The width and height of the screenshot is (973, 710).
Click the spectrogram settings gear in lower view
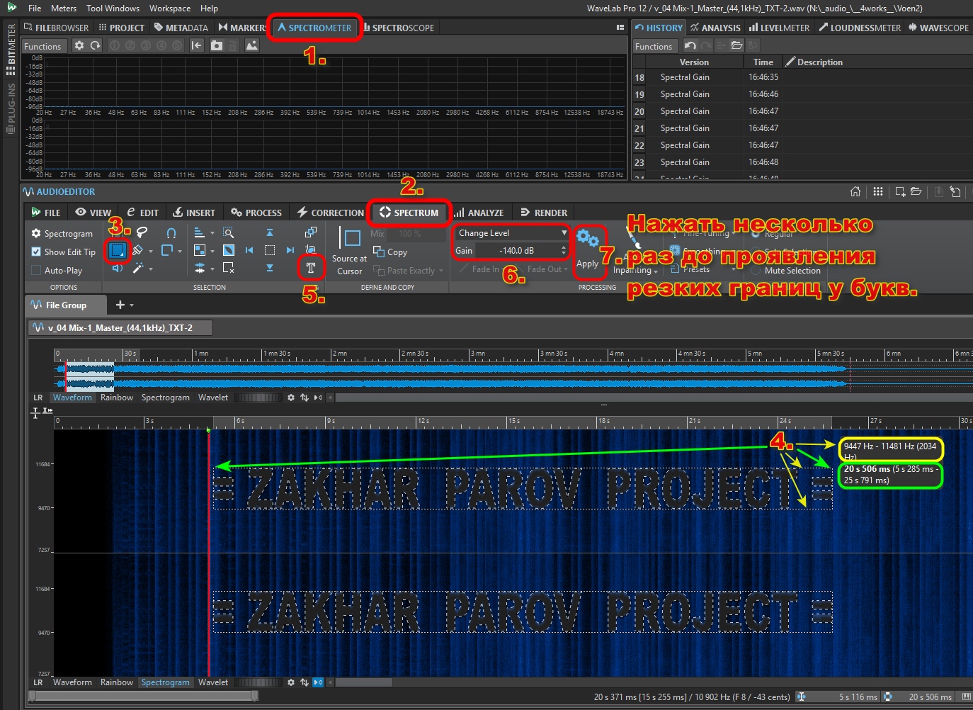click(291, 682)
